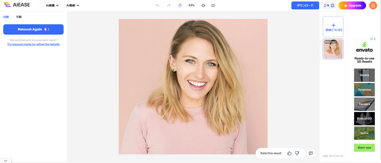The width and height of the screenshot is (381, 163).
Task: Switch to the 自動 tab
Action: tap(6, 17)
